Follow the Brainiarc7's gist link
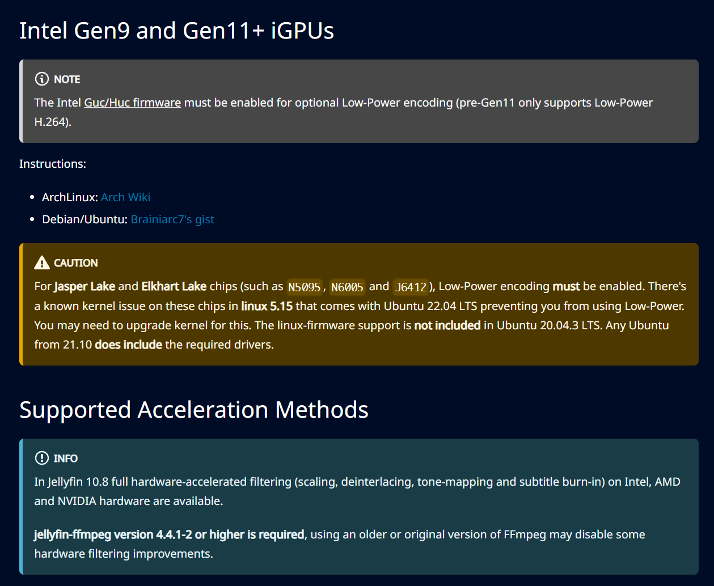The height and width of the screenshot is (586, 714). coord(172,219)
